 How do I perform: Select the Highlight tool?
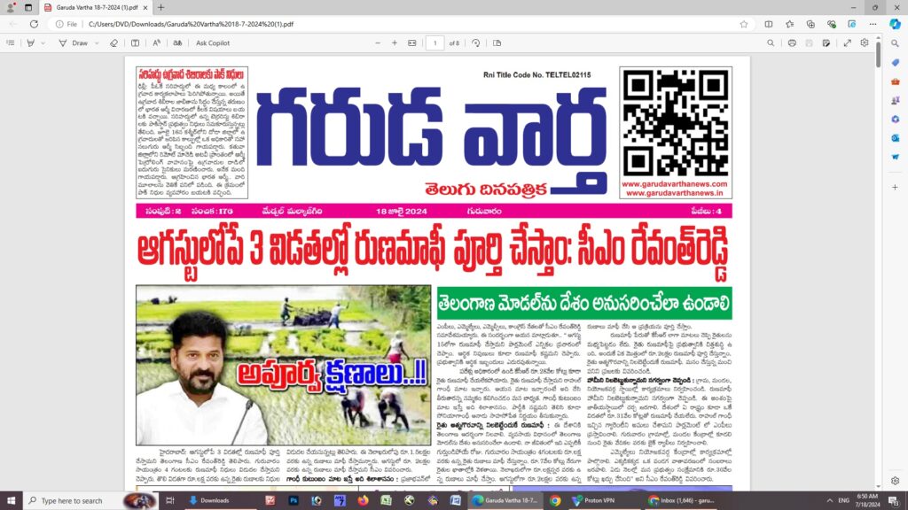coord(32,42)
